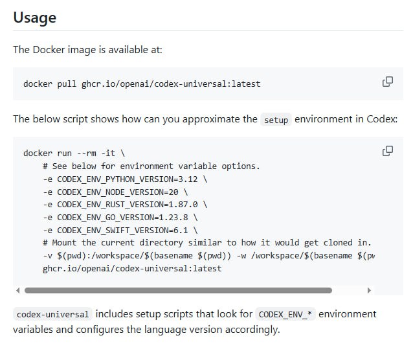
Task: Click the last 'ghcr.io/openai/codex-universal:latest' script line
Action: [x=132, y=269]
